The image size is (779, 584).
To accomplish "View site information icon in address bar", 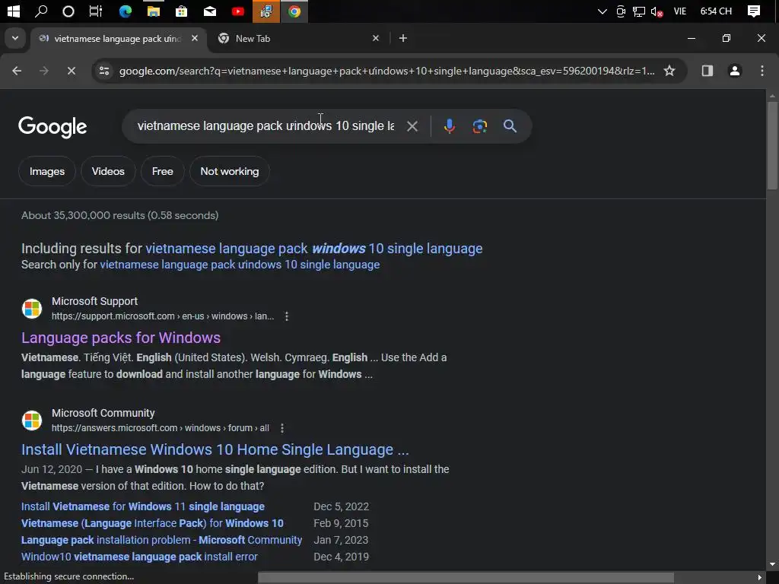I will (x=104, y=71).
